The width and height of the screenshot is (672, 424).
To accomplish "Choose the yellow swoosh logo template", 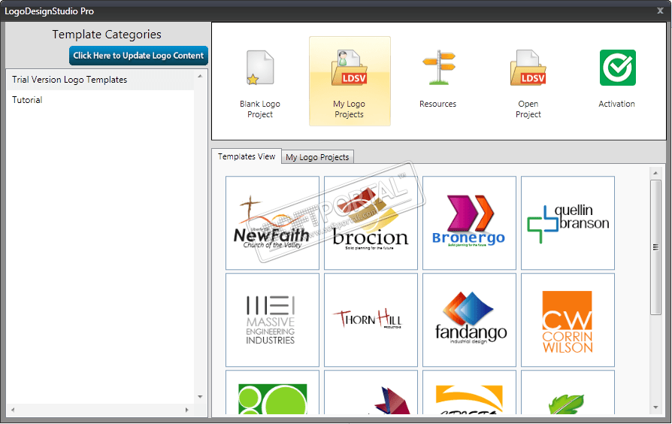I will tap(469, 393).
